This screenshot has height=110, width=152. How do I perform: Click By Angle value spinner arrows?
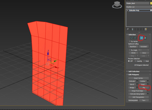pos(148,50)
